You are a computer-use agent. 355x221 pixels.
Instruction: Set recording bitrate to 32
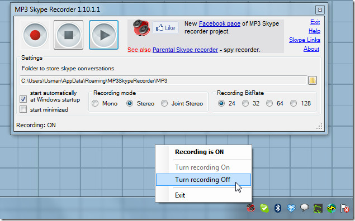click(x=245, y=103)
